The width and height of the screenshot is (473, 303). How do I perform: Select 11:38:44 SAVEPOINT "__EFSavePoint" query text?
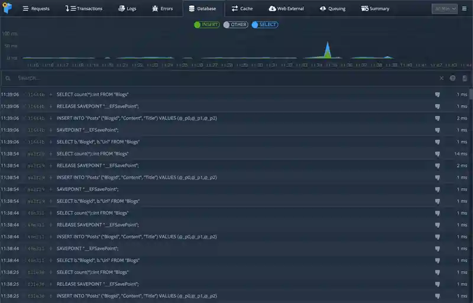(88, 249)
